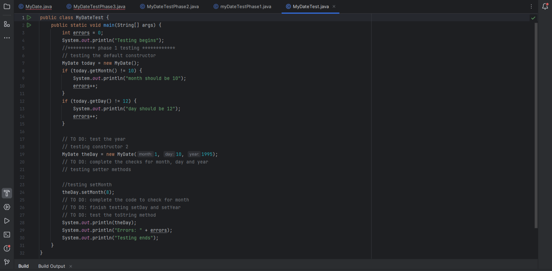This screenshot has width=552, height=271.
Task: Click the "errors" variable declaration on line 3
Action: click(x=81, y=33)
